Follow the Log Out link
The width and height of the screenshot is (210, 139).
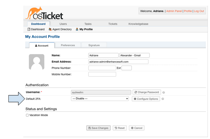[x=199, y=11]
